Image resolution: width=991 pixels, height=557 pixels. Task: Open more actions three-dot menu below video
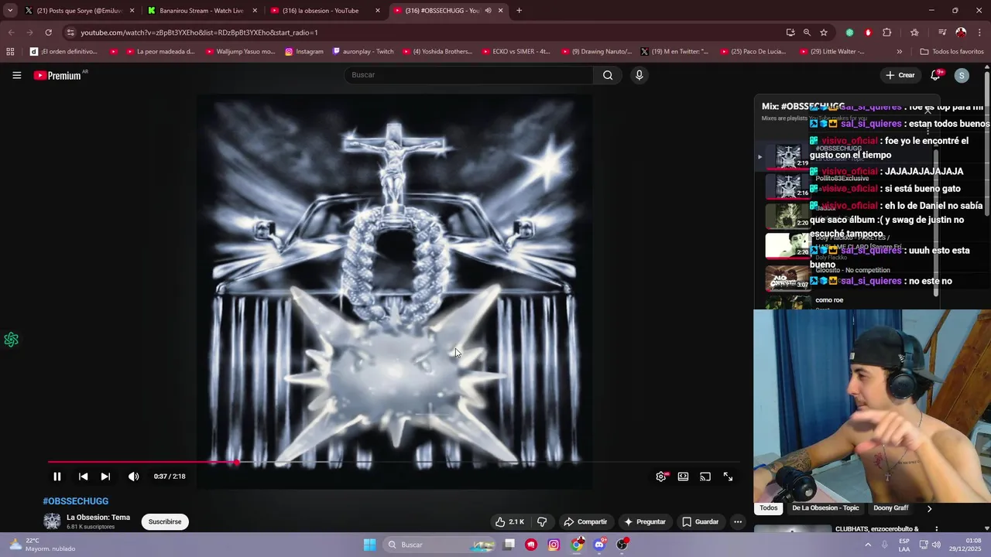point(738,521)
